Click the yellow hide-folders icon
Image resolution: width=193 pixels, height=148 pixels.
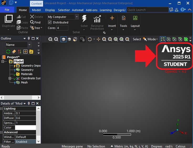pyautogui.click(x=31, y=51)
